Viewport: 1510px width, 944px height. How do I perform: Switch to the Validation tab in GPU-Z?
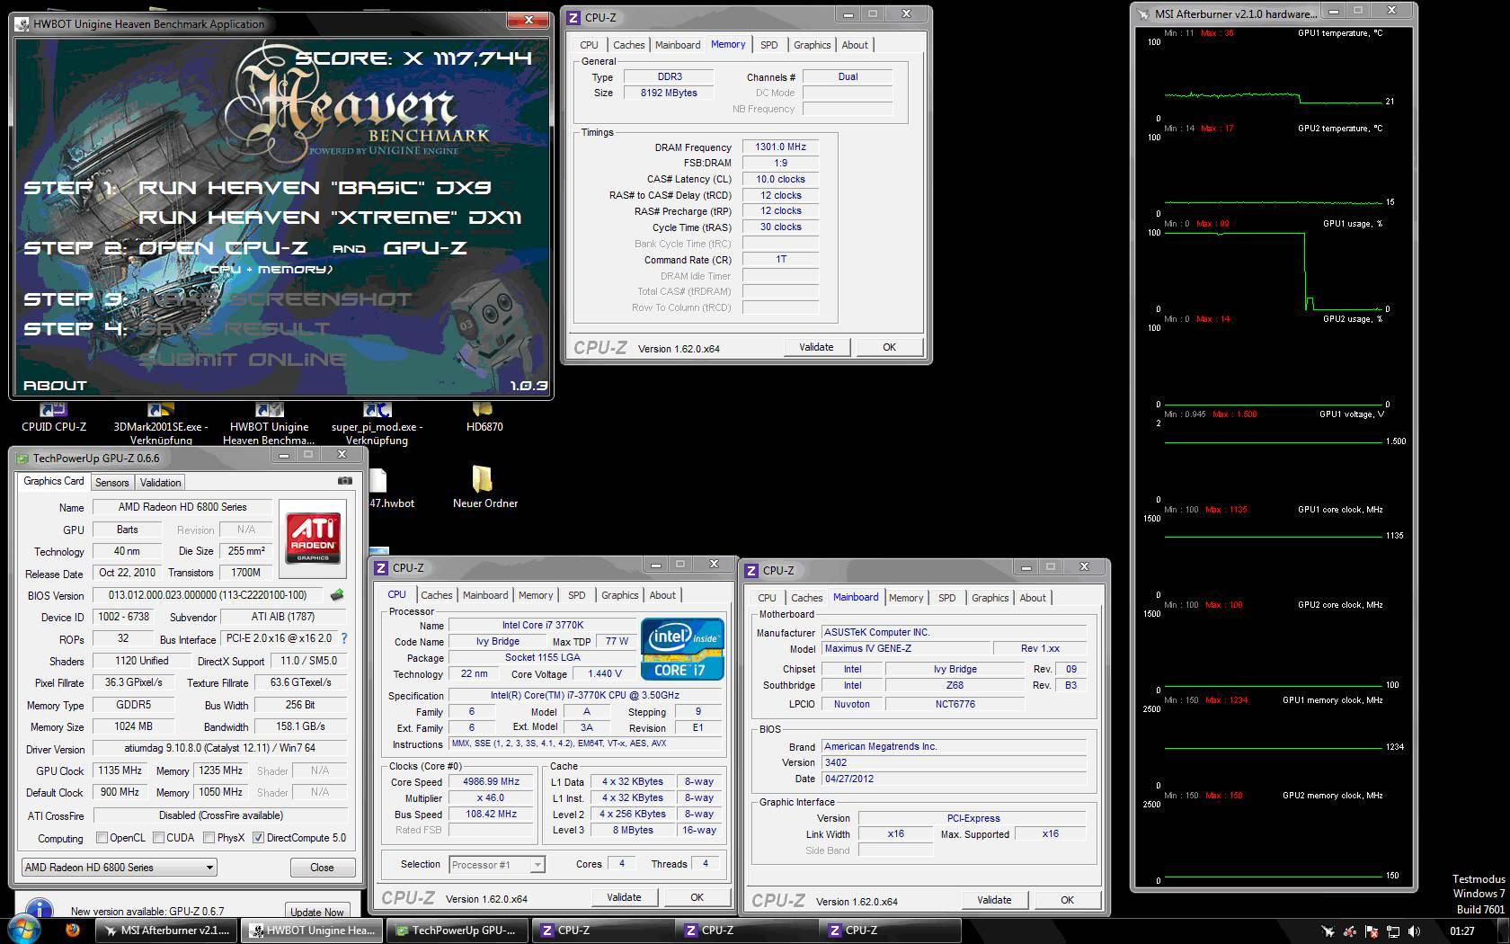161,483
